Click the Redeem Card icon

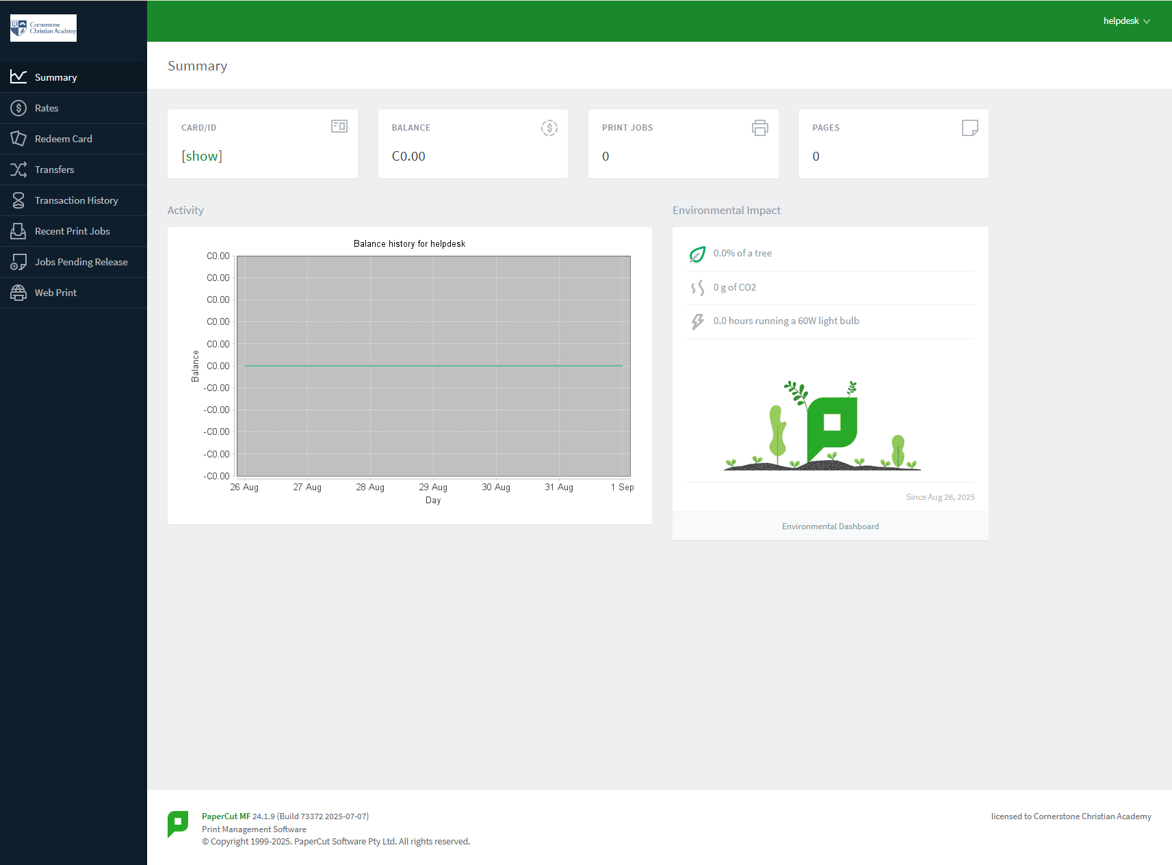(x=18, y=139)
